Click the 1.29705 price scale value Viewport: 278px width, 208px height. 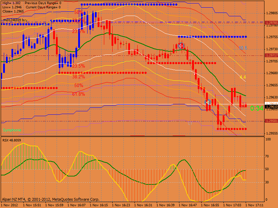click(x=272, y=61)
